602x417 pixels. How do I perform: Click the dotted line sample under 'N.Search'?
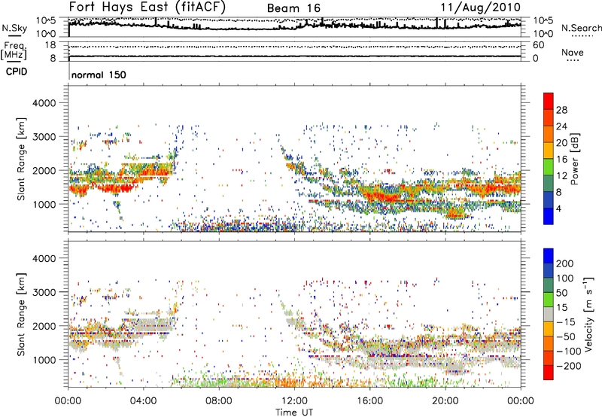(582, 35)
